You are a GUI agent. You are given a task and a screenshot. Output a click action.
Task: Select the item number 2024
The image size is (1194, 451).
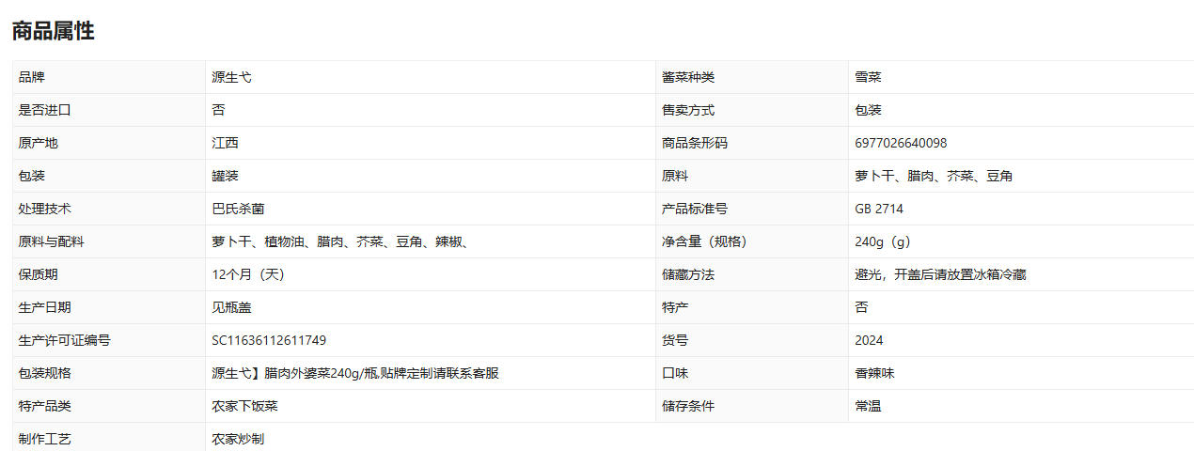click(869, 341)
